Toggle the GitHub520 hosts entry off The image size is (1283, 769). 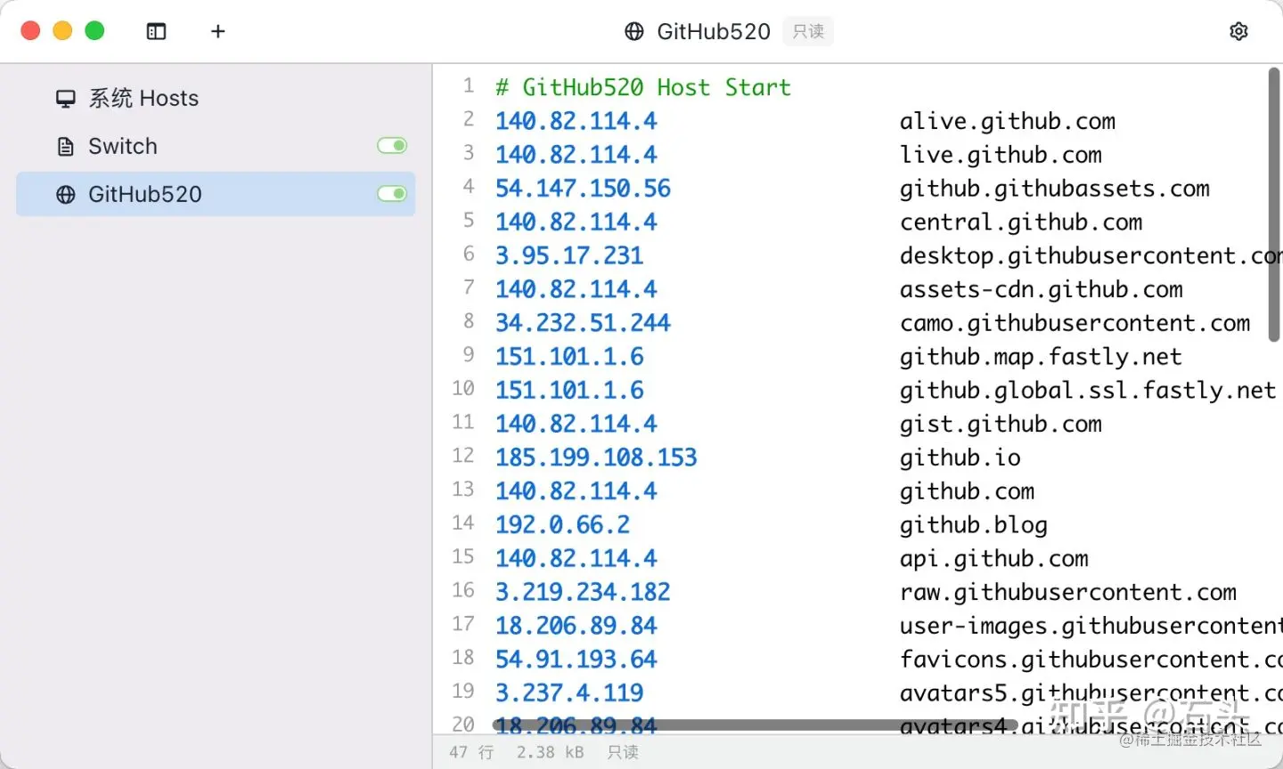click(392, 194)
